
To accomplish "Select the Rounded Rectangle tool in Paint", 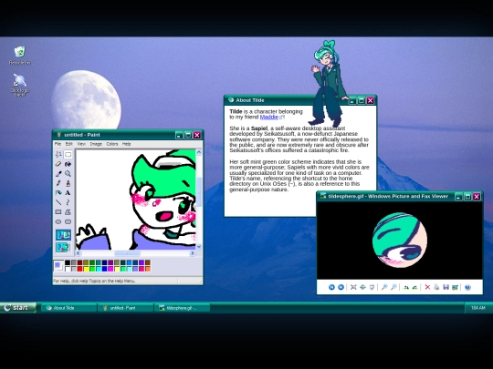I will (x=68, y=221).
